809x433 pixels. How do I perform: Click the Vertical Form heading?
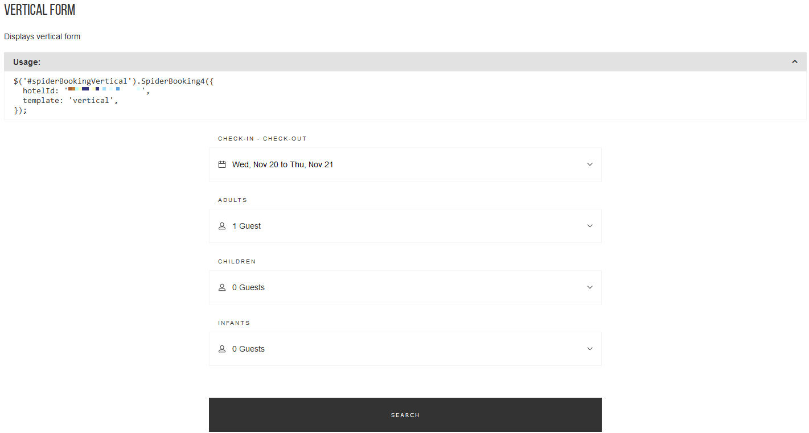(x=40, y=10)
